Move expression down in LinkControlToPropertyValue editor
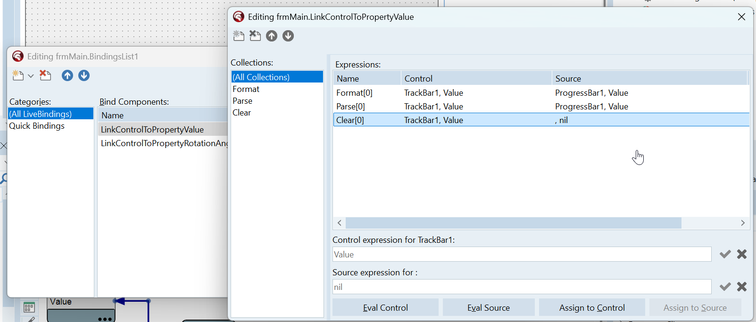Screen dimensions: 756x322 [x=288, y=36]
